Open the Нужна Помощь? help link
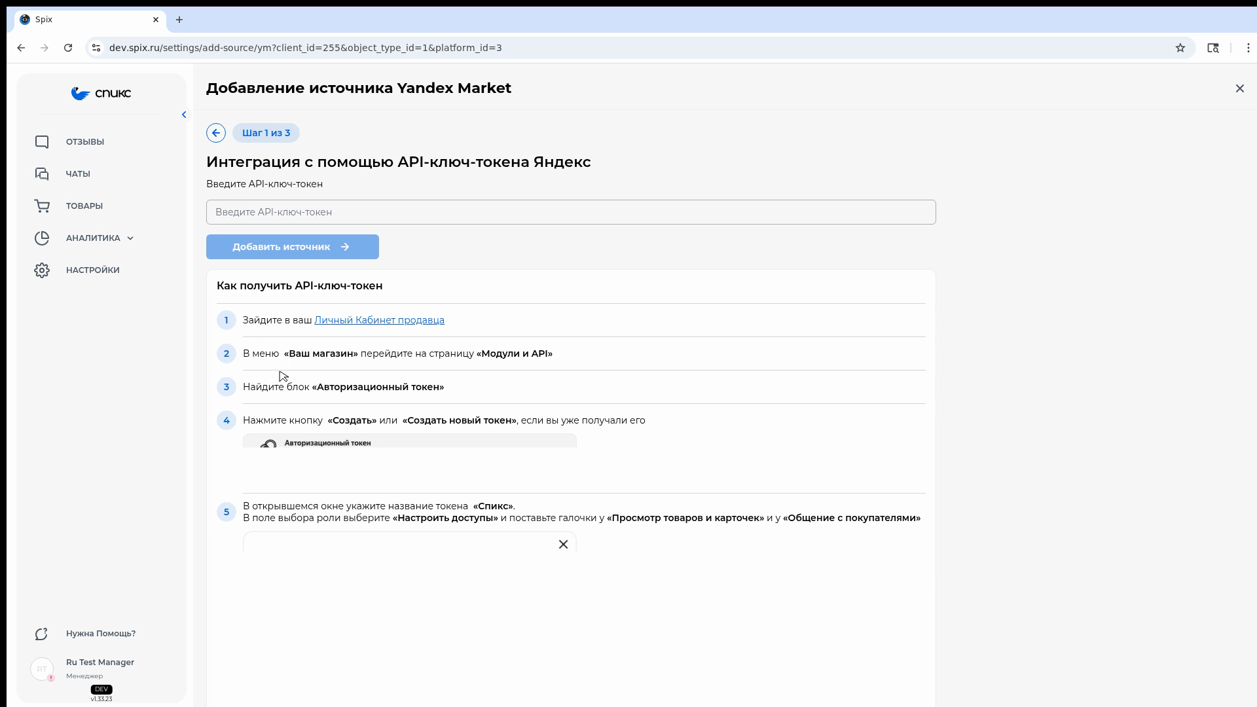This screenshot has width=1257, height=707. tap(101, 634)
